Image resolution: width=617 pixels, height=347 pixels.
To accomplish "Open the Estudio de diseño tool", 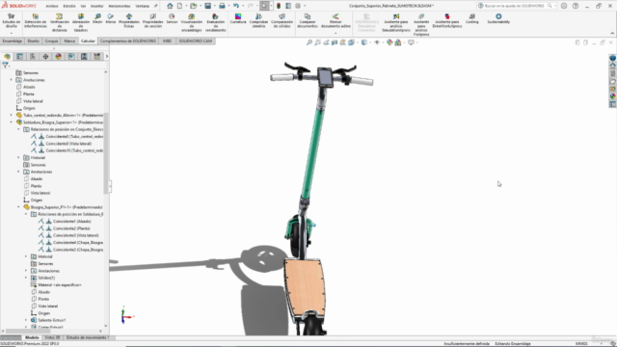I will 11,21.
